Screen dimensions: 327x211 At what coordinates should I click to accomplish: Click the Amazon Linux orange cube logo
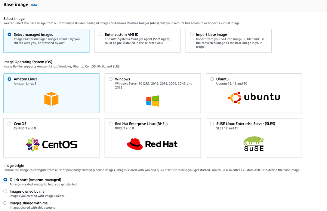point(51,99)
